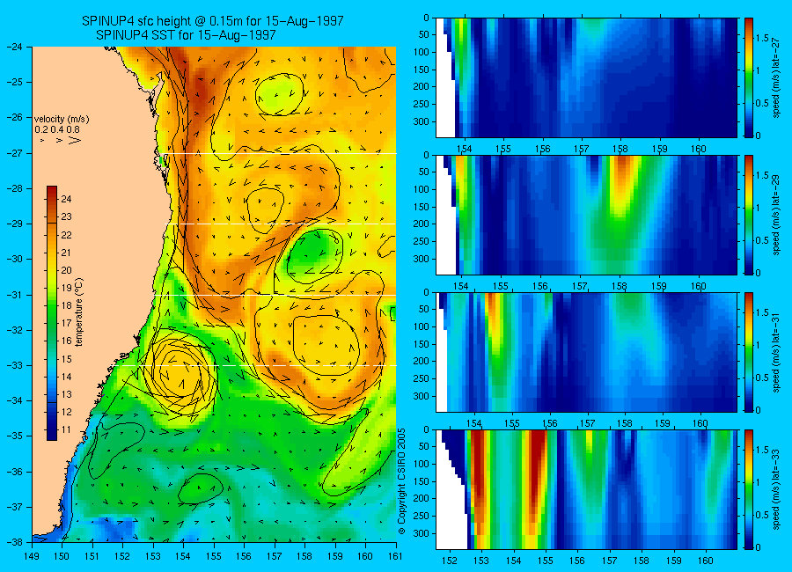The width and height of the screenshot is (792, 572).
Task: Click the "250" depth tick in lat=-33 panel
Action: (x=422, y=516)
